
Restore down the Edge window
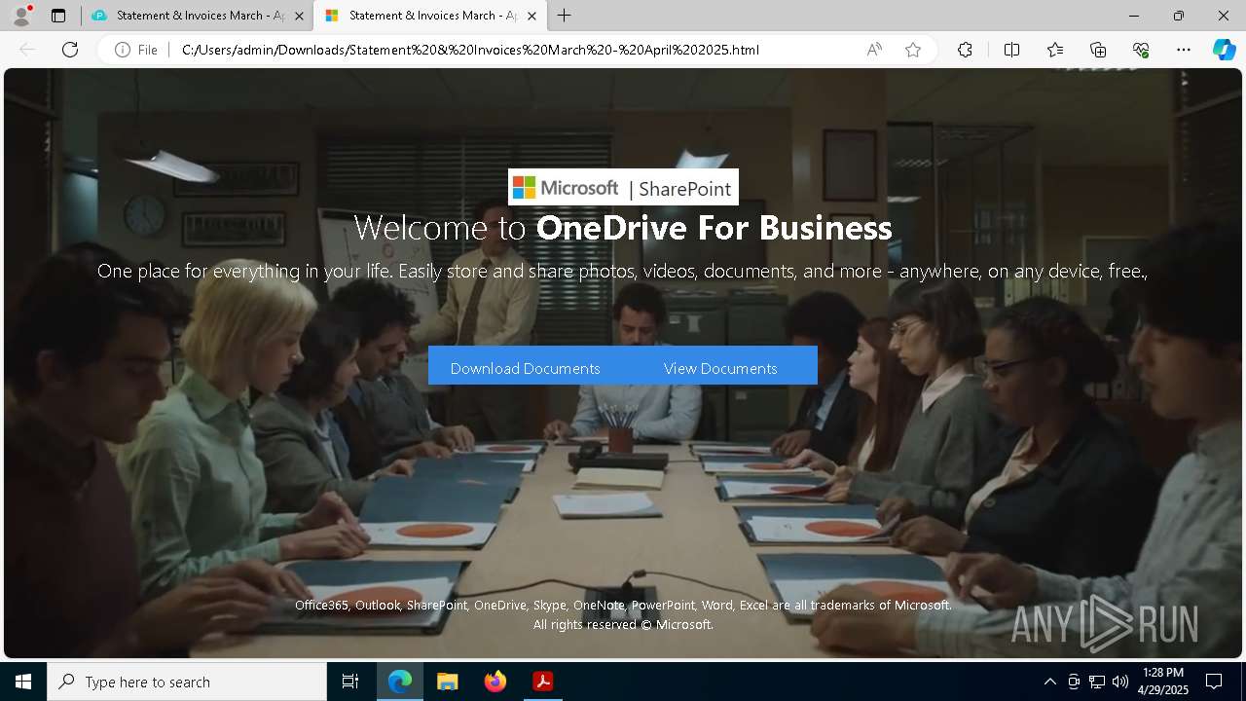coord(1179,16)
